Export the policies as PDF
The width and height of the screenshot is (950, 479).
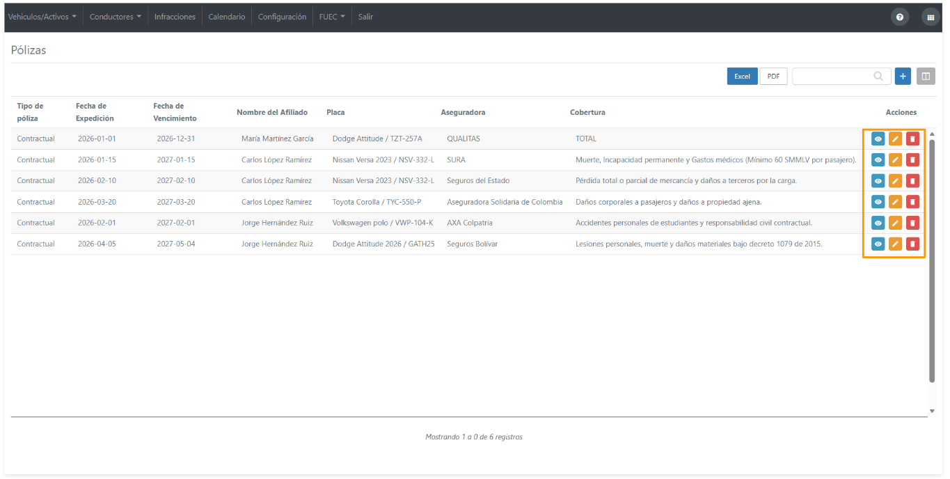773,77
